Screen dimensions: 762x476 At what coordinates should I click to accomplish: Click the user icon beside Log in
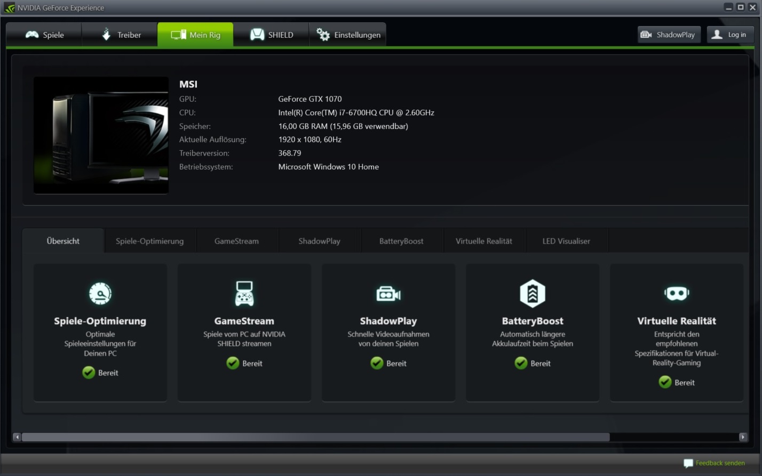pos(717,35)
